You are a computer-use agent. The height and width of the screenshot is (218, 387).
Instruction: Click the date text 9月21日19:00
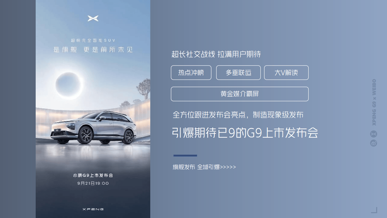pos(93,183)
